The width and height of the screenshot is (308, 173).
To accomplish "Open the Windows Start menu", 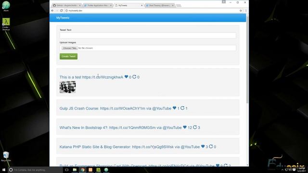I will pyautogui.click(x=4, y=170).
